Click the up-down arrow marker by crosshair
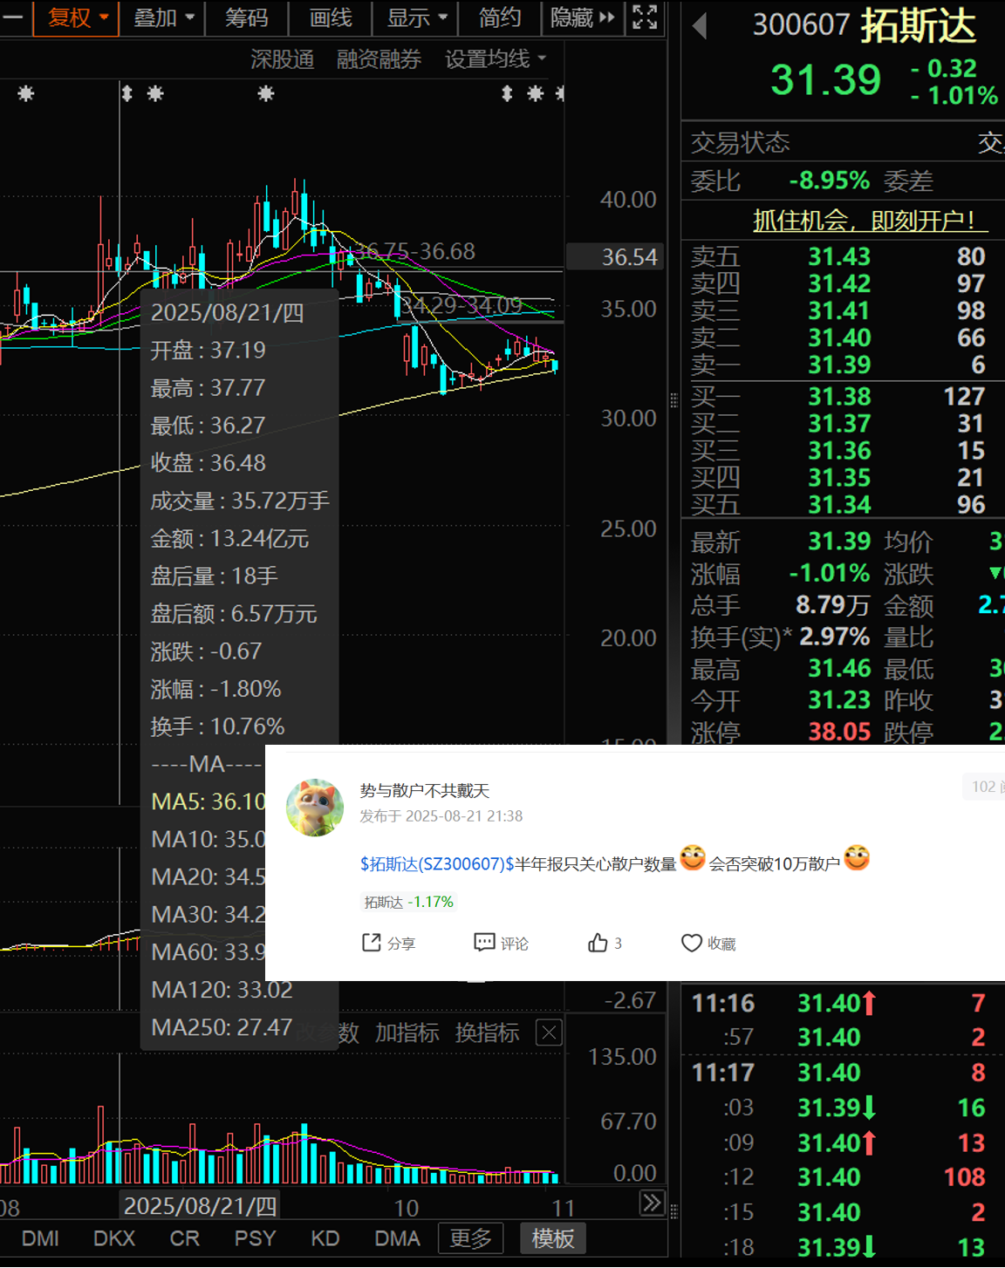Viewport: 1005px width, 1268px height. tap(127, 93)
